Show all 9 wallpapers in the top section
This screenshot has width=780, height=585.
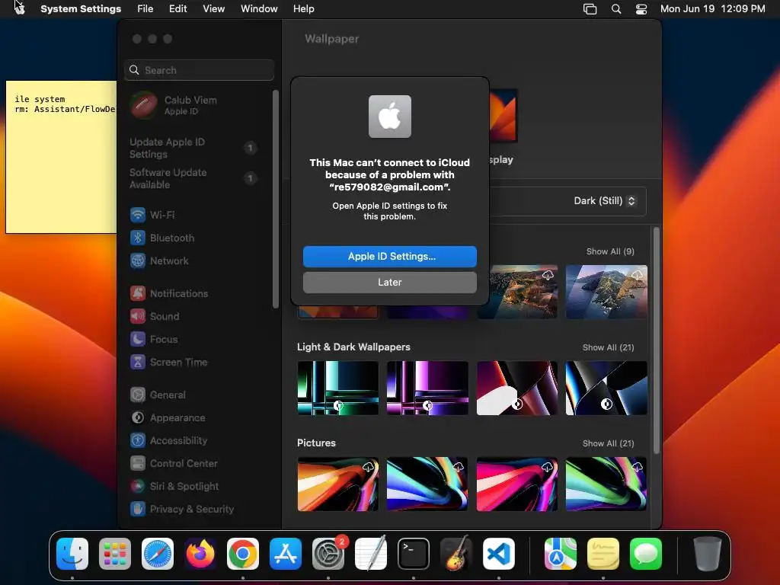click(610, 251)
